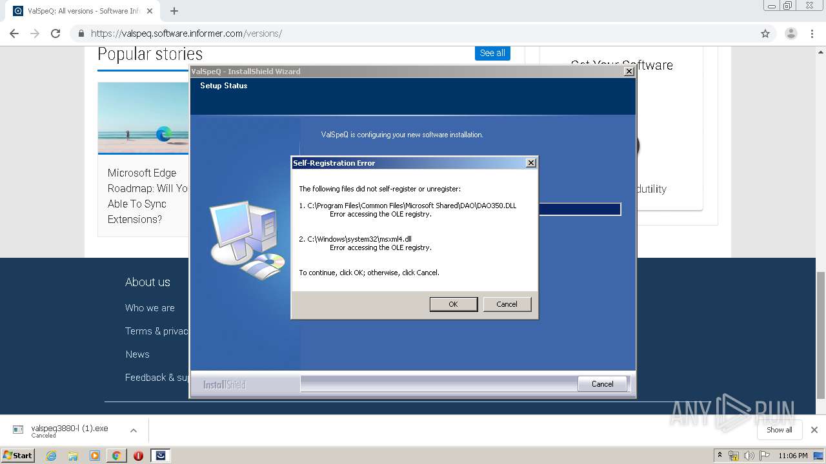Click See all popular stories button

(492, 53)
